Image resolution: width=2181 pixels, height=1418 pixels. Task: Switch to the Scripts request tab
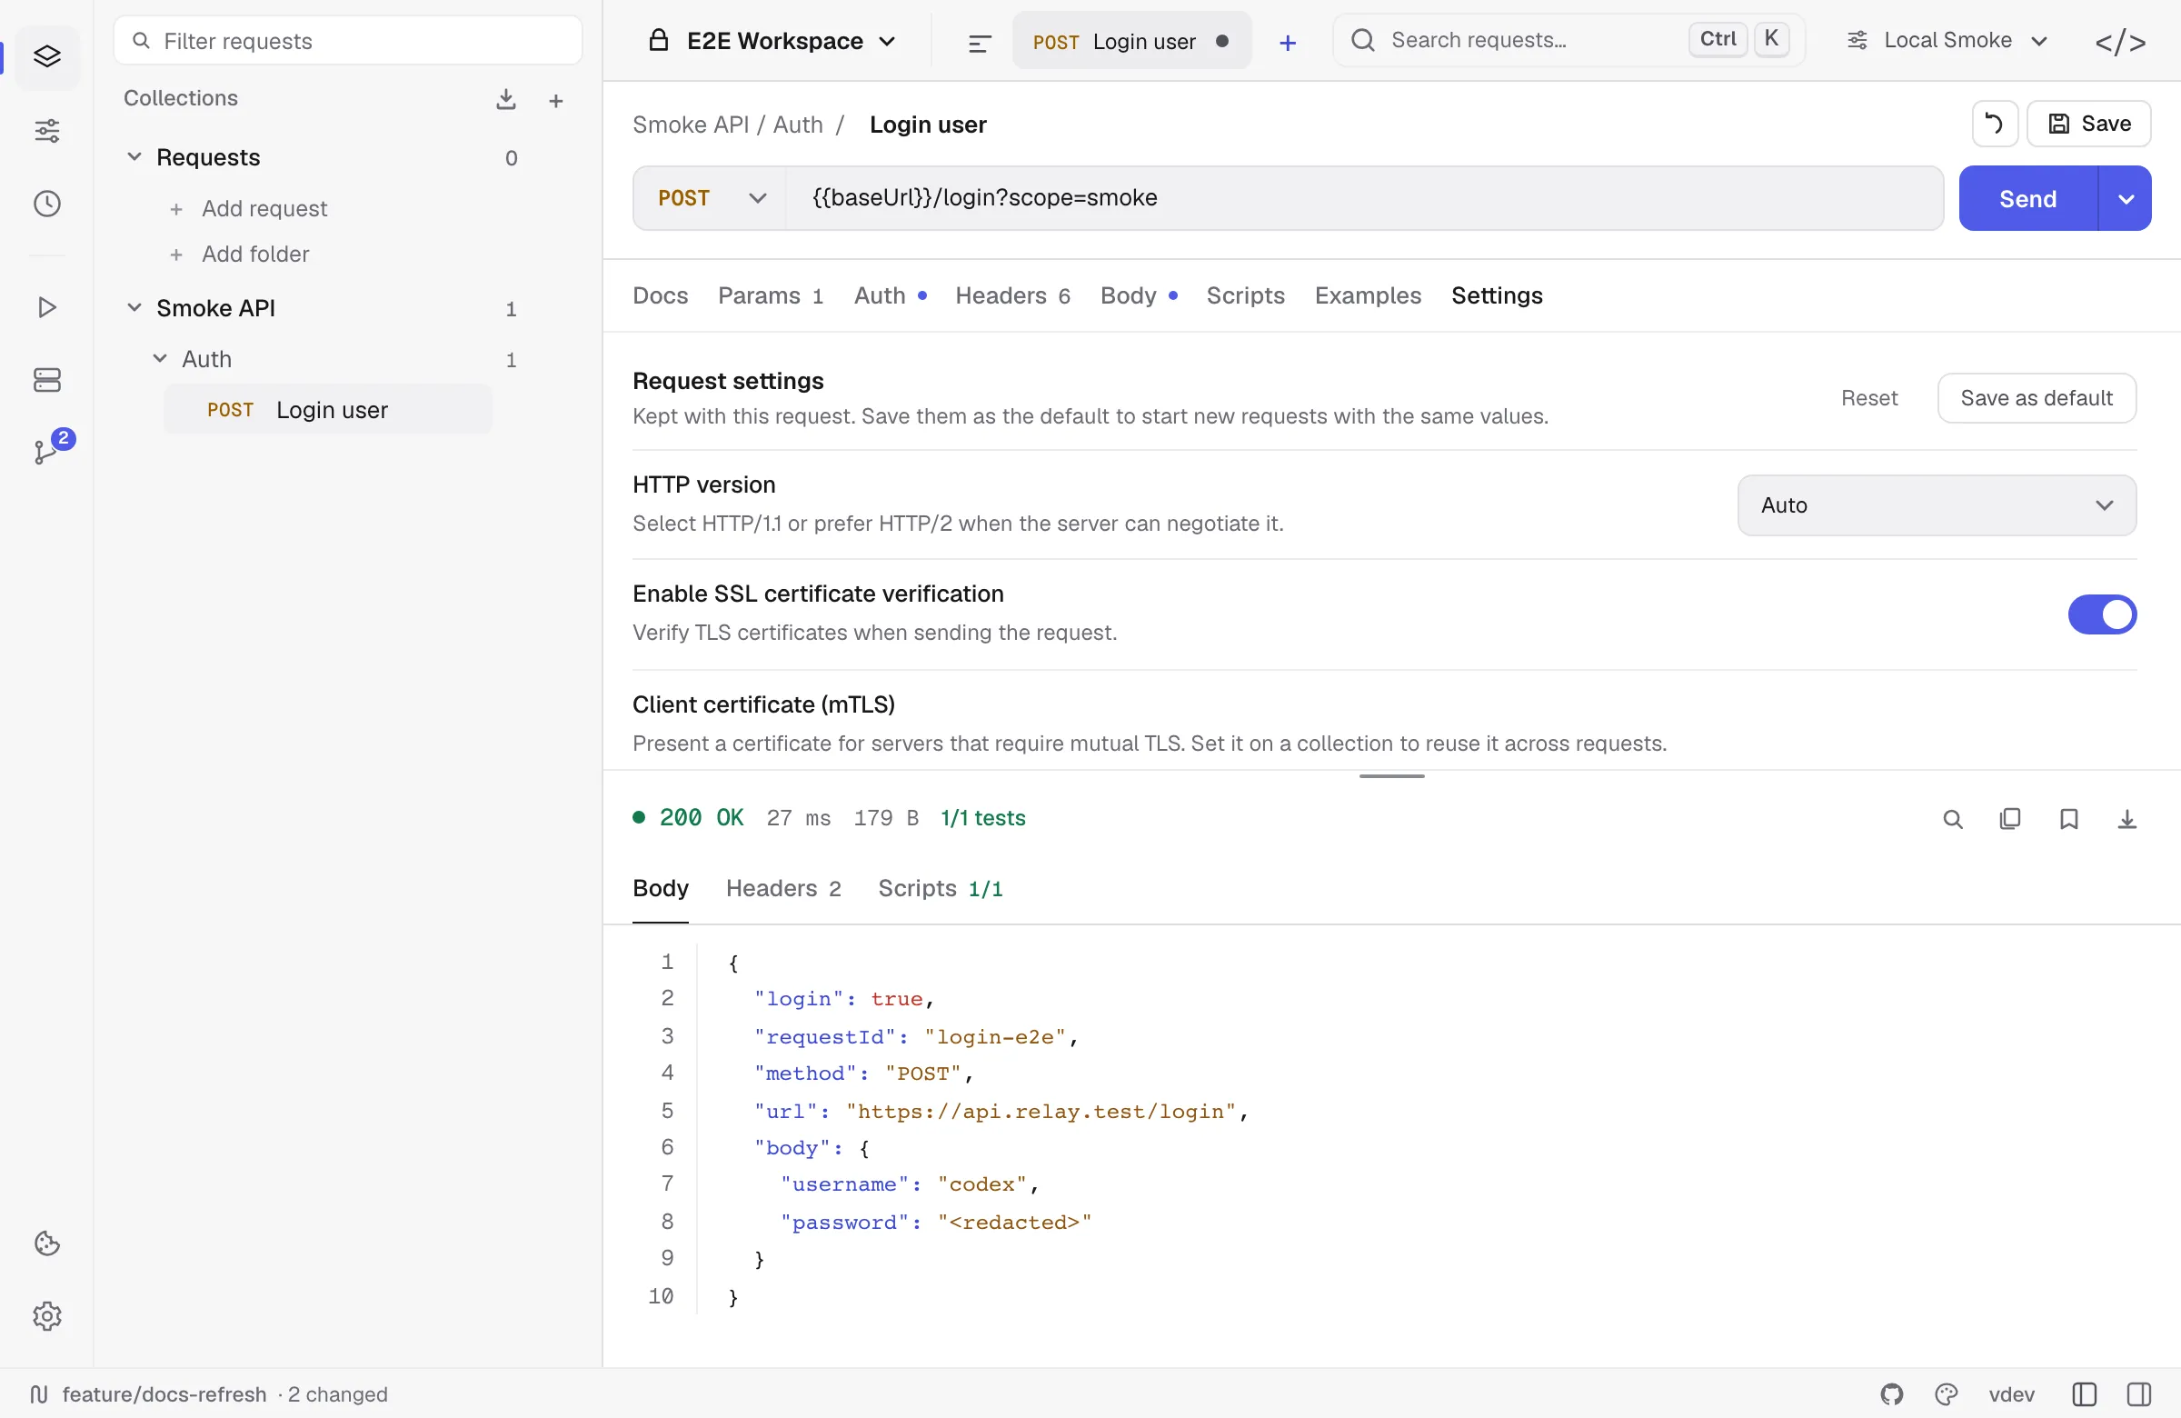[1244, 295]
